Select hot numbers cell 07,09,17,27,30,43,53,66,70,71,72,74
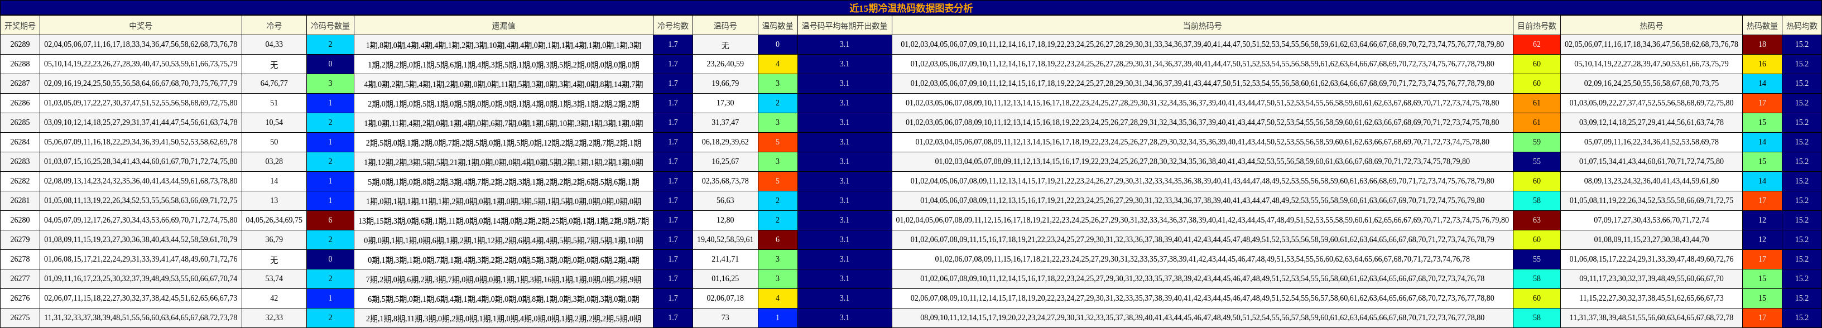 coord(1652,220)
